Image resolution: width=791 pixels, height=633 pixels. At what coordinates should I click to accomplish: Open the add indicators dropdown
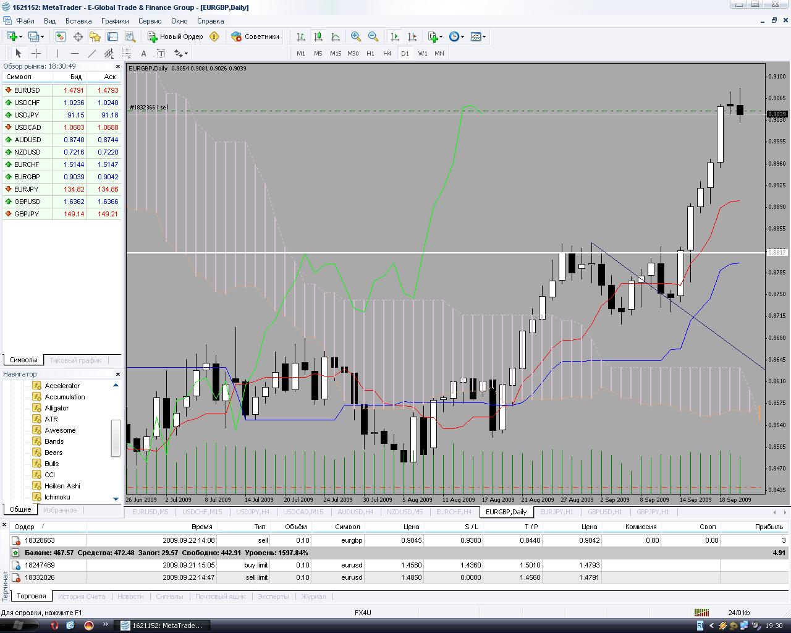pos(435,36)
